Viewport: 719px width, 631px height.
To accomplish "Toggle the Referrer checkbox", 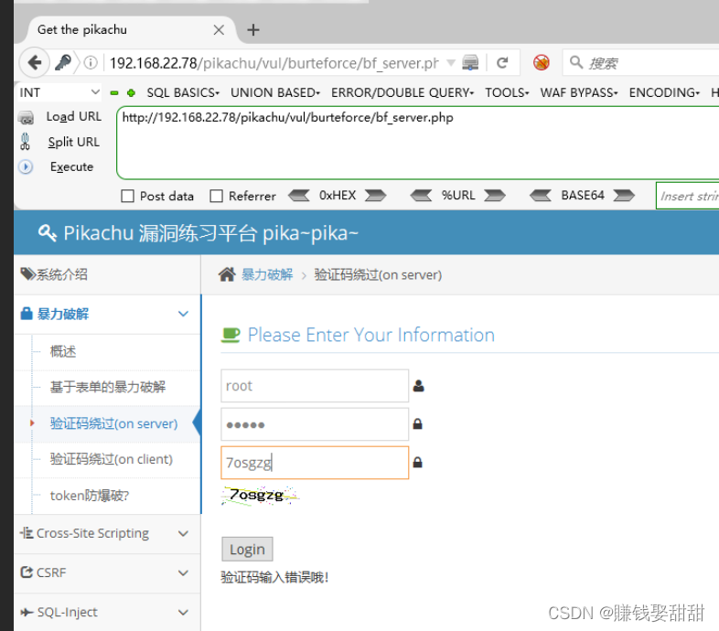I will point(216,197).
